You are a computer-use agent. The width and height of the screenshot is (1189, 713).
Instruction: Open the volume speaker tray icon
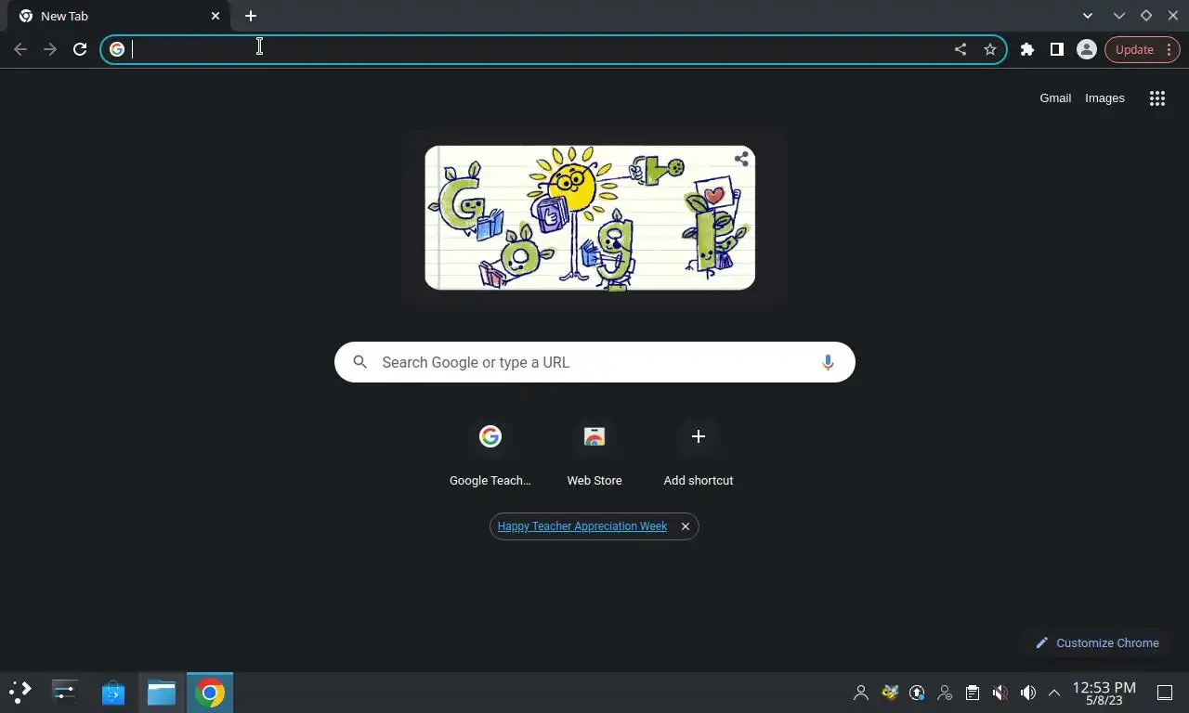pyautogui.click(x=1028, y=693)
